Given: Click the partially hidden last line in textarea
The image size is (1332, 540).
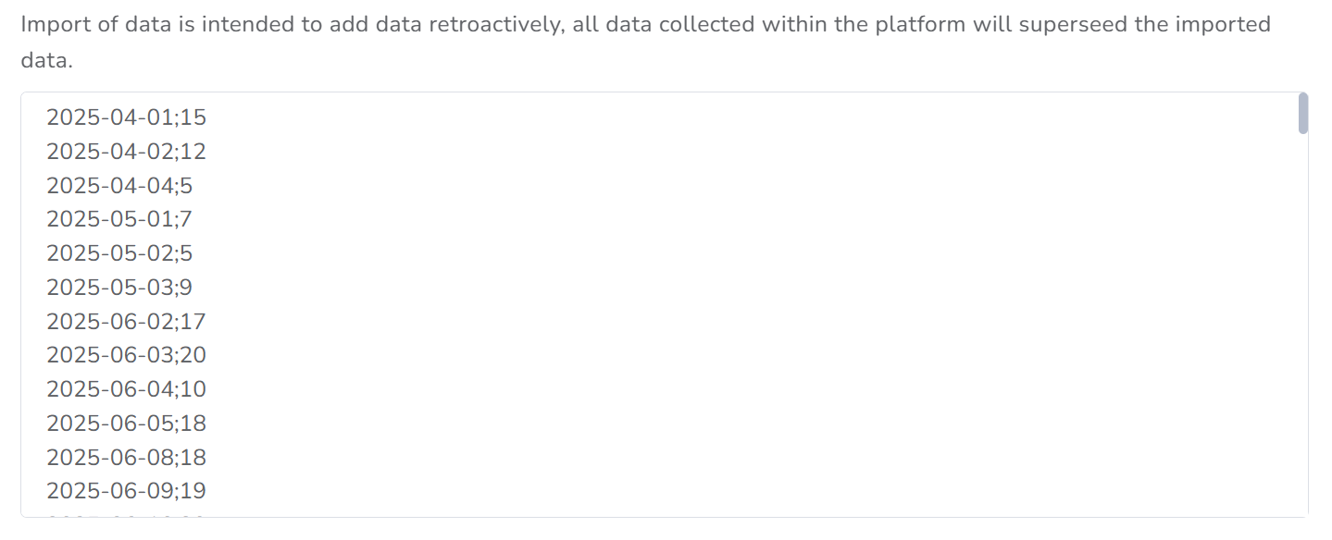Looking at the screenshot, I should pyautogui.click(x=126, y=514).
